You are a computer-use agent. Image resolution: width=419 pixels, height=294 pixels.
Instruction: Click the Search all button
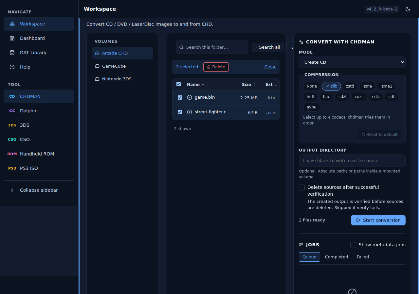click(268, 47)
